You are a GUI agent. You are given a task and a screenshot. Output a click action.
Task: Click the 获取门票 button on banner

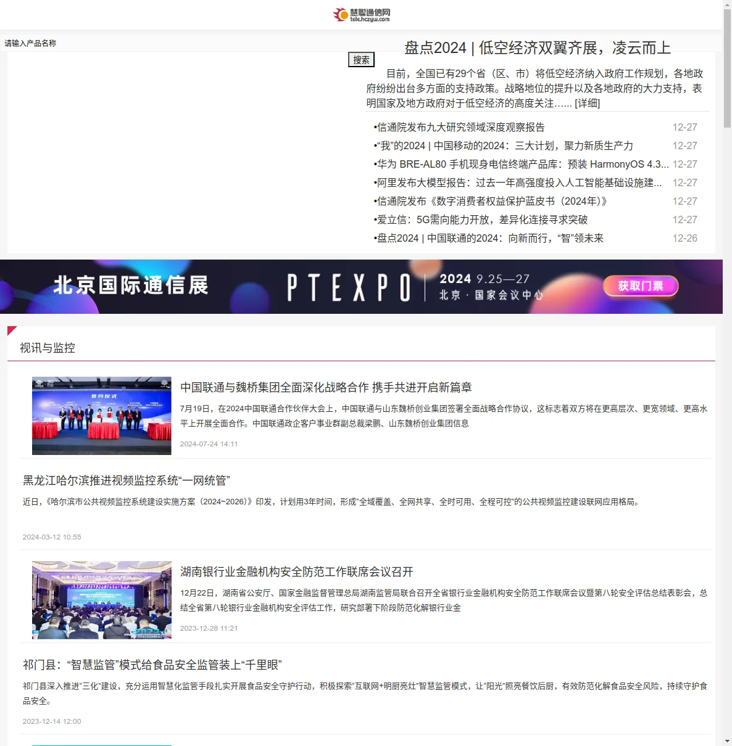(641, 286)
